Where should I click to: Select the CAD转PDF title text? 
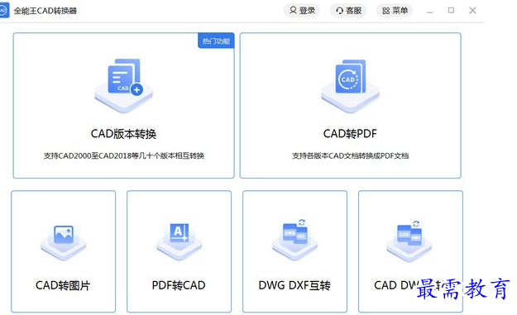pyautogui.click(x=350, y=133)
